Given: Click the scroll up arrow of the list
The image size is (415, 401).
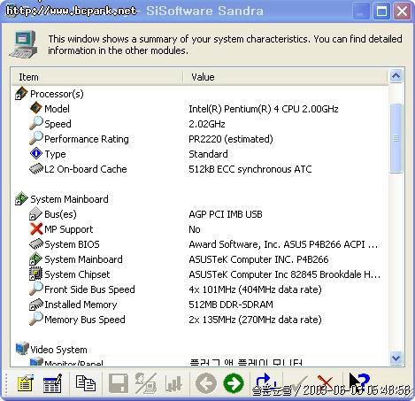Looking at the screenshot, I should [x=396, y=76].
